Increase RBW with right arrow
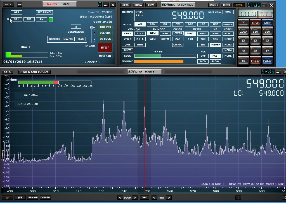 coord(169,197)
